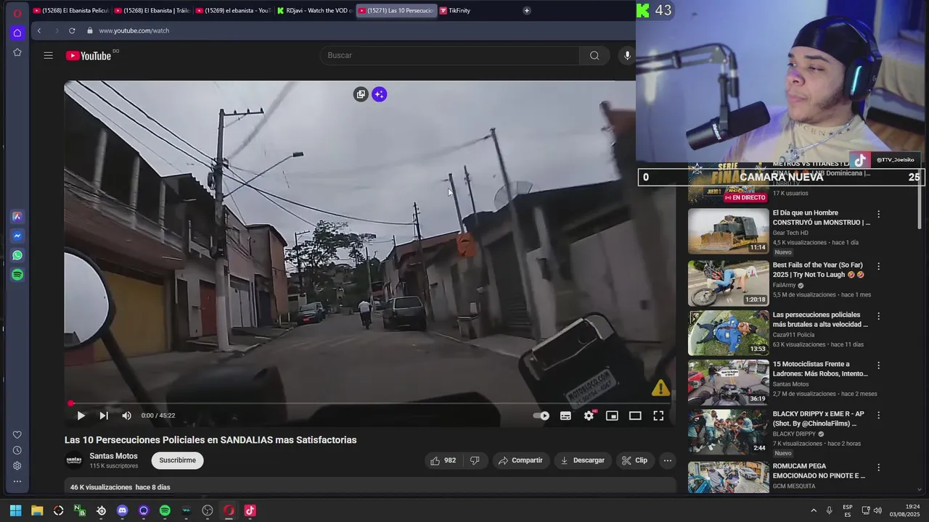The image size is (929, 522).
Task: Toggle theater mode button
Action: pos(635,415)
